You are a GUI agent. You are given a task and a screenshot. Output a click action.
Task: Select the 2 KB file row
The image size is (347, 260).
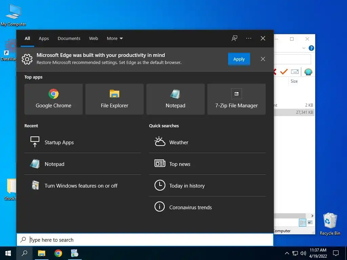tap(294, 105)
